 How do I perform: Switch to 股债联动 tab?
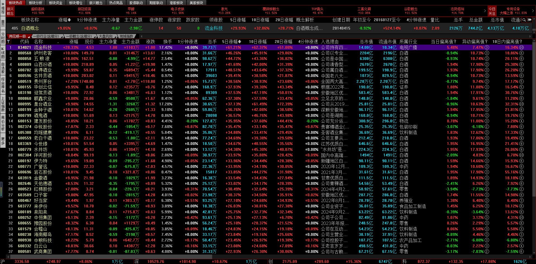click(136, 3)
